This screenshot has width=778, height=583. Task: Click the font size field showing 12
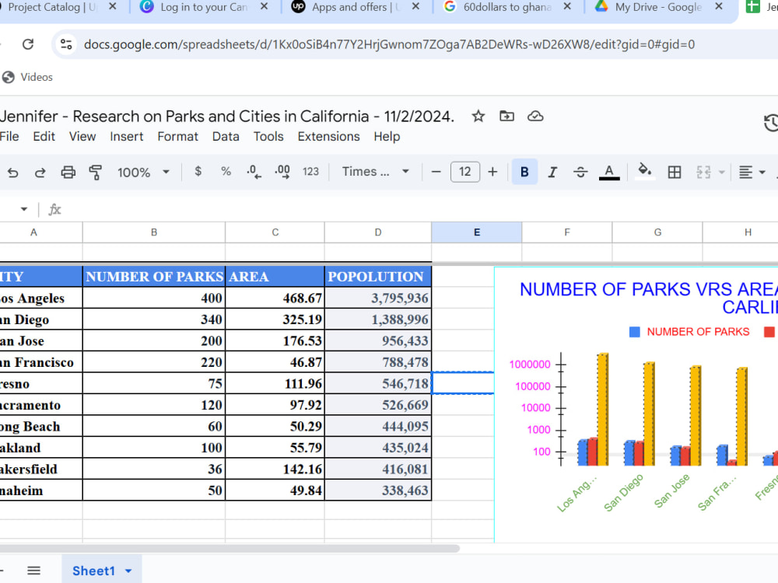tap(465, 172)
